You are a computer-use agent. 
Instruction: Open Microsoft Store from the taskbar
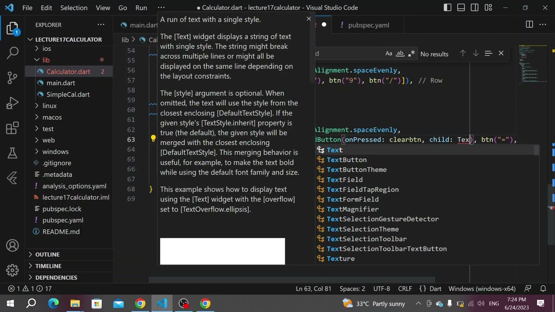(97, 303)
